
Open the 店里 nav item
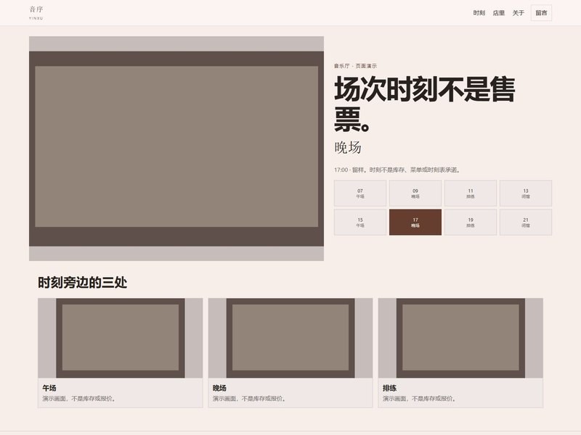498,13
